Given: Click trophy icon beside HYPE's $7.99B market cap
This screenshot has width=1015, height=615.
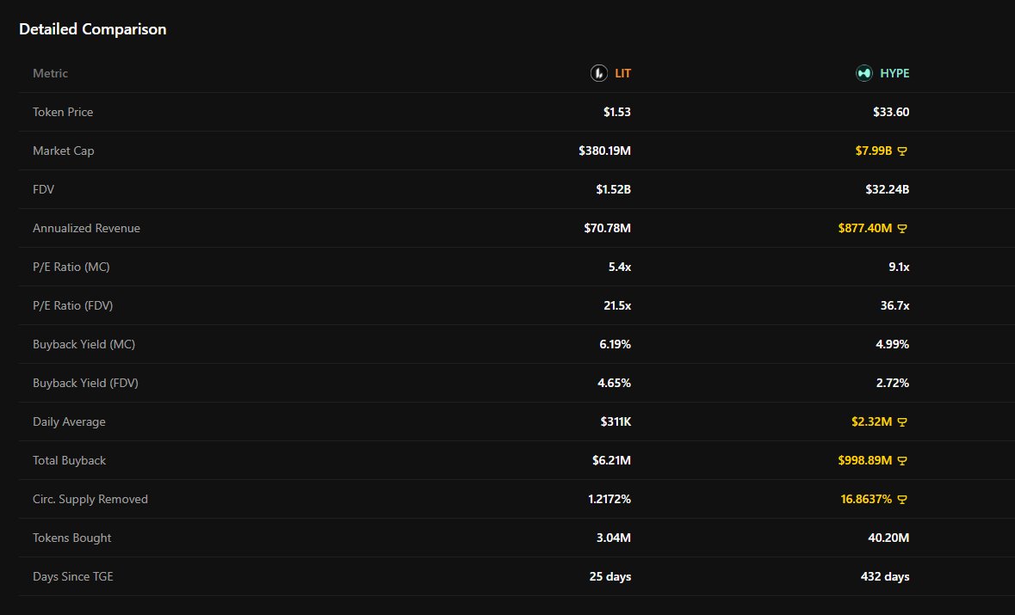Looking at the screenshot, I should pos(902,151).
